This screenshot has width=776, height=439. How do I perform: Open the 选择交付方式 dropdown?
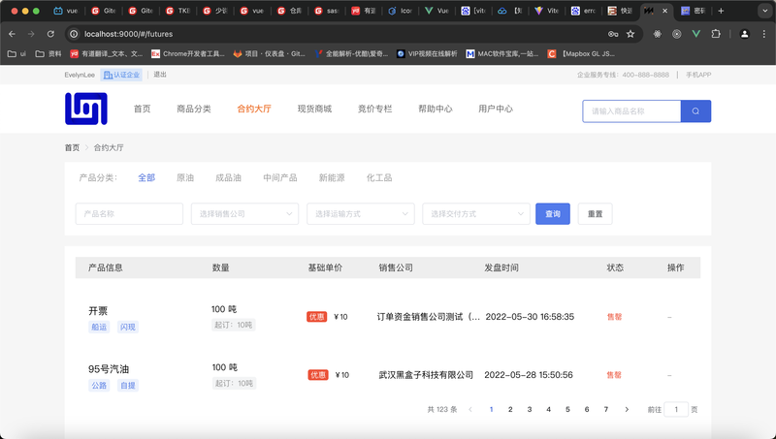[x=475, y=213]
